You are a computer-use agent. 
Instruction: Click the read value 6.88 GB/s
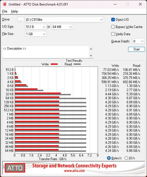pyautogui.click(x=133, y=151)
